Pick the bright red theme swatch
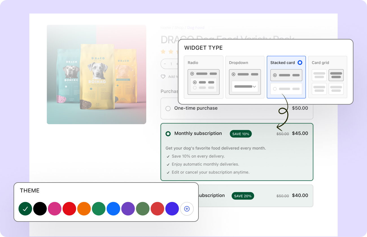The image size is (367, 237). pos(69,209)
